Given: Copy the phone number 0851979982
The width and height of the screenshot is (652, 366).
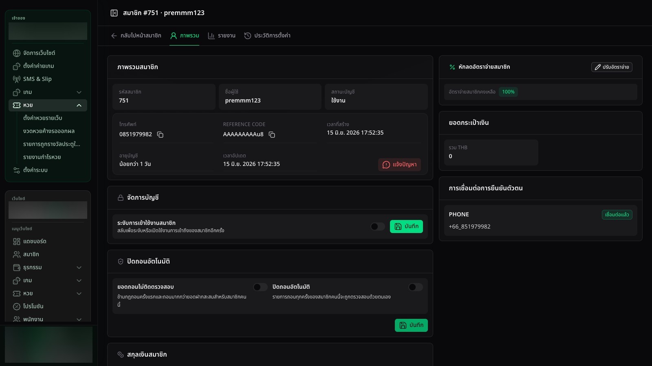Looking at the screenshot, I should (160, 135).
